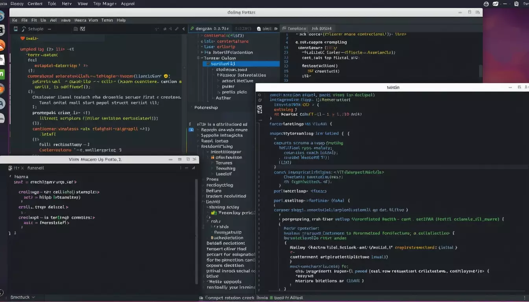
Task: Toggle the circle marker at Mitin gutter top
Action: [x=259, y=95]
